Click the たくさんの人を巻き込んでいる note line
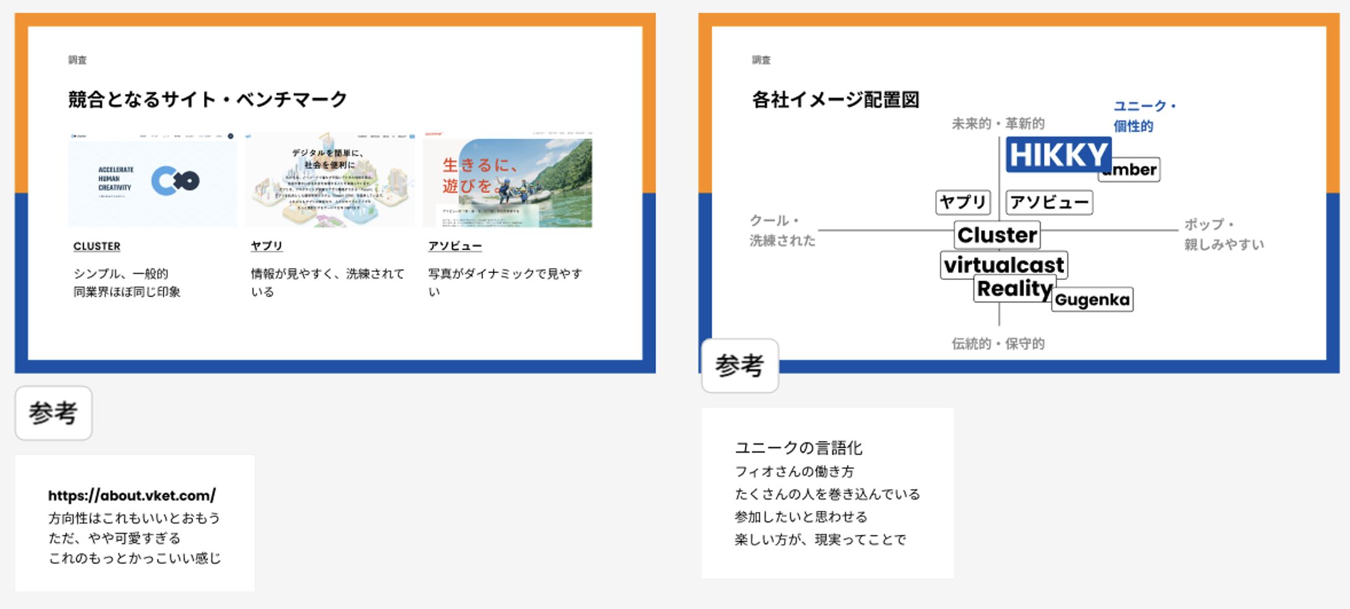1350x609 pixels. coord(828,494)
